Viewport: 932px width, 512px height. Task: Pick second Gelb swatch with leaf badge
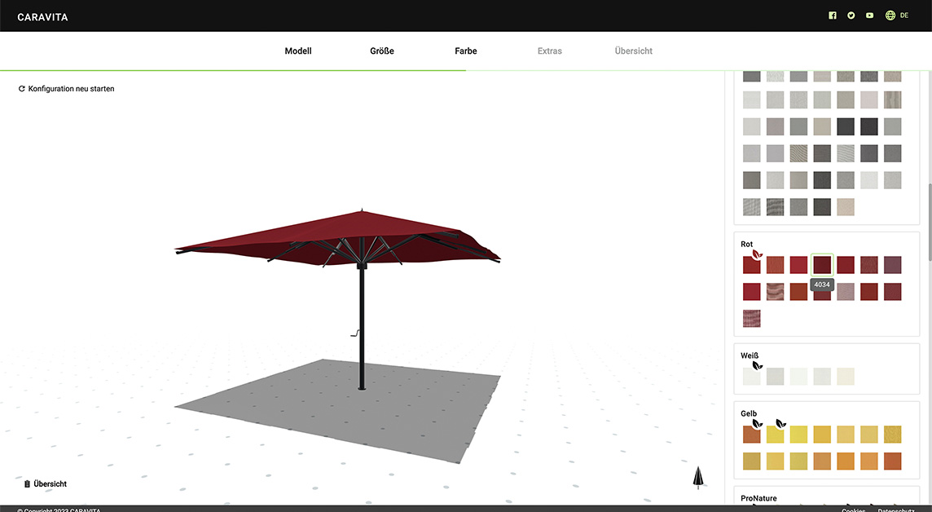[x=775, y=434]
